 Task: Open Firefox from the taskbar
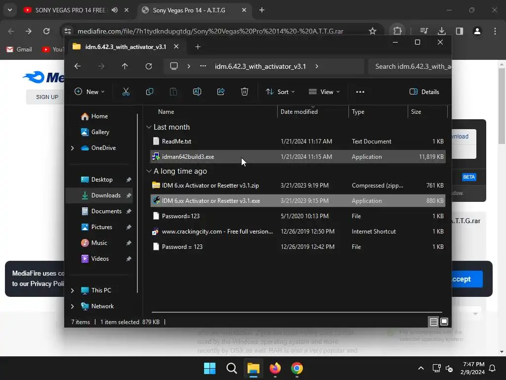pos(275,368)
